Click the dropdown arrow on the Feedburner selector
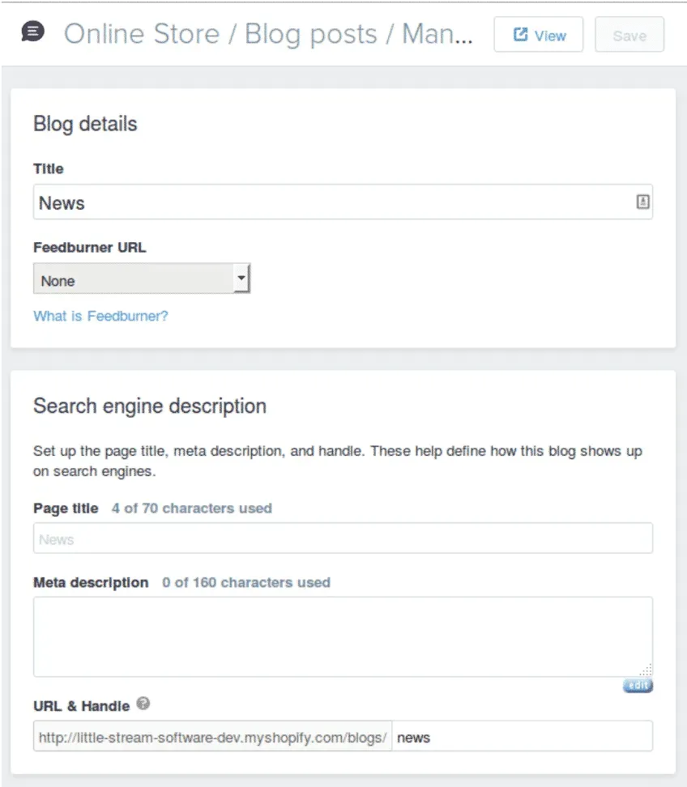Viewport: 687px width, 787px height. 241,277
